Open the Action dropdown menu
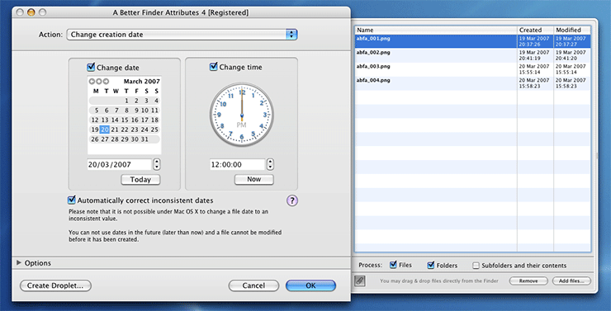The image size is (611, 311). 182,35
